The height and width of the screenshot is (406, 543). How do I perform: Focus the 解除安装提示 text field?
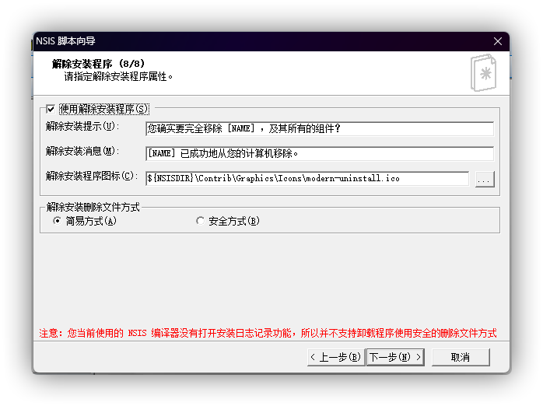pyautogui.click(x=319, y=128)
